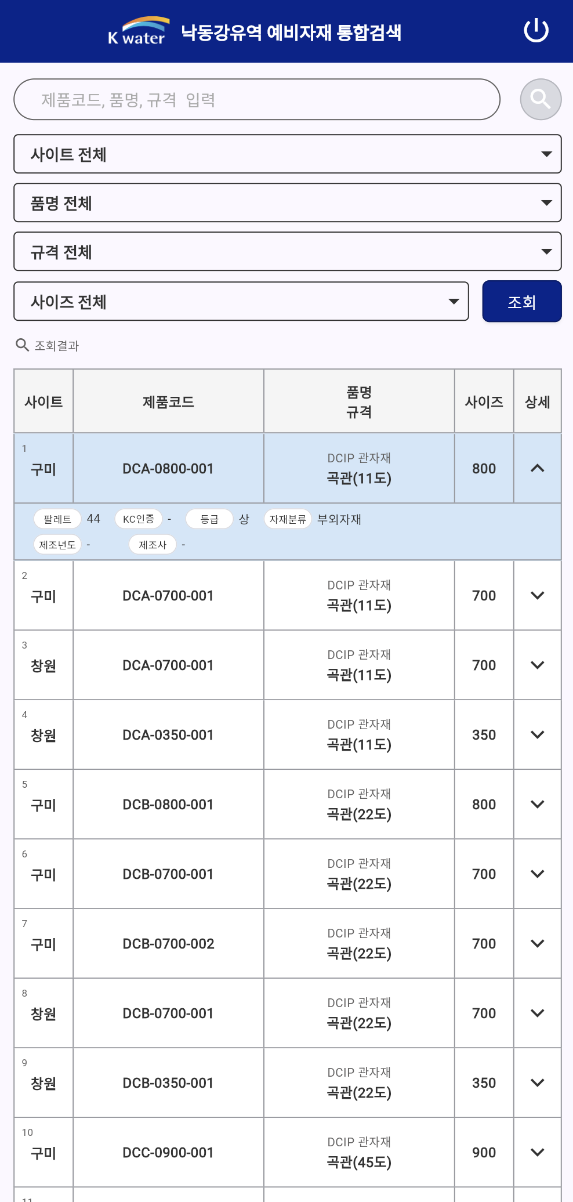Click the 등급 tag badge
The height and width of the screenshot is (1202, 573).
[209, 519]
